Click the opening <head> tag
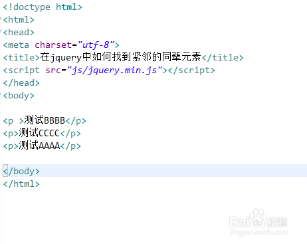Viewport: 307px width, 244px height. (19, 33)
